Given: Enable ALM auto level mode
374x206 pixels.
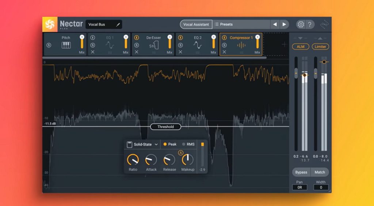Looking at the screenshot, I should [301, 47].
